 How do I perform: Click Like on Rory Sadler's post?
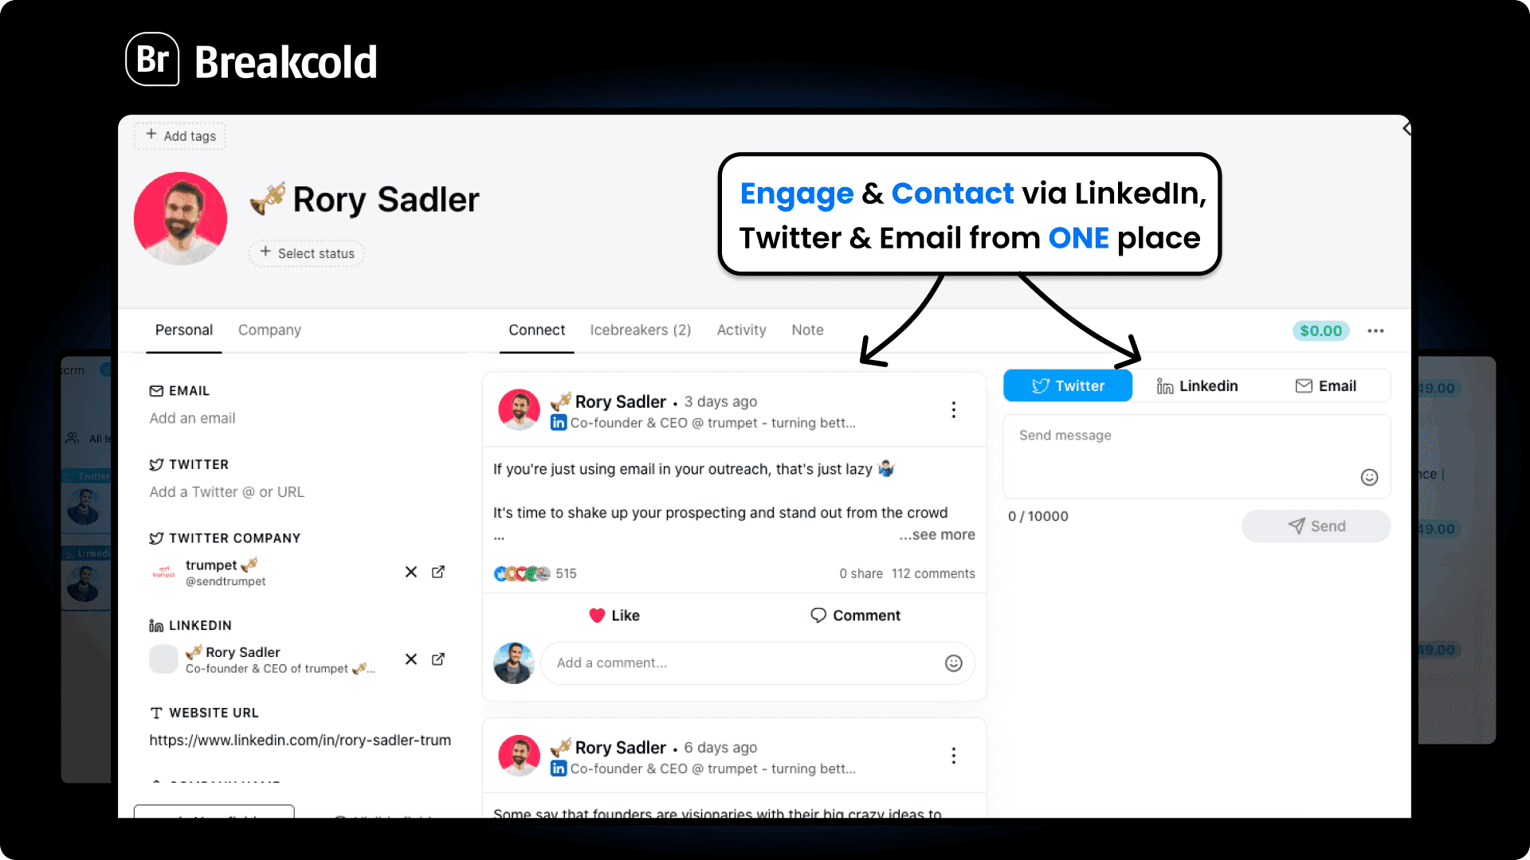(x=614, y=614)
